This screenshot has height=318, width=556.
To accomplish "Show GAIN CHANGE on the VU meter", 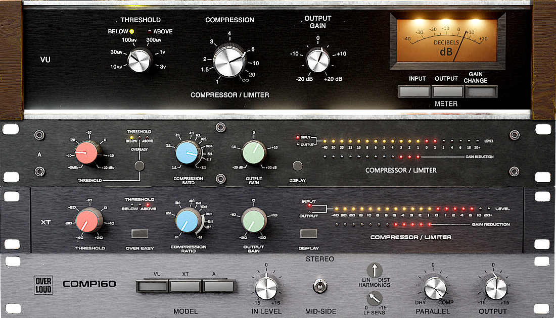I will coord(481,91).
